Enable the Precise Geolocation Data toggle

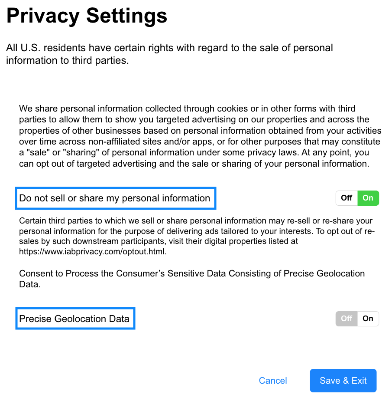tap(368, 319)
